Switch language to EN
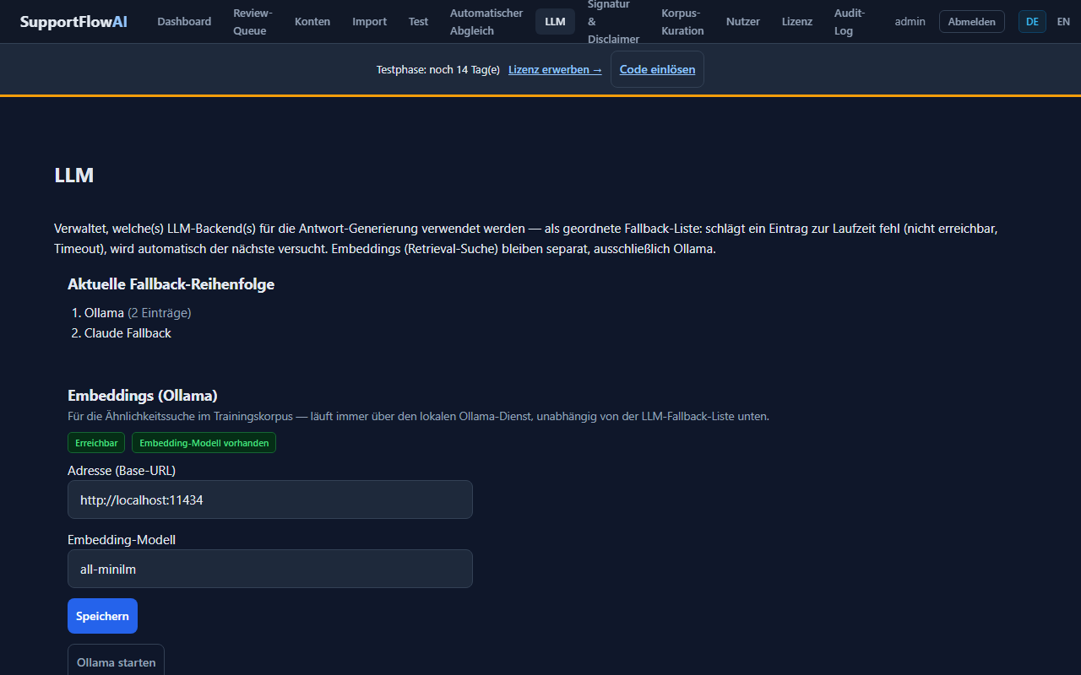Viewport: 1081px width, 675px height. point(1063,22)
